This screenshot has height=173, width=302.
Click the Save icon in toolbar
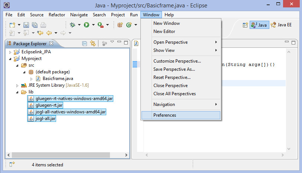26,25
